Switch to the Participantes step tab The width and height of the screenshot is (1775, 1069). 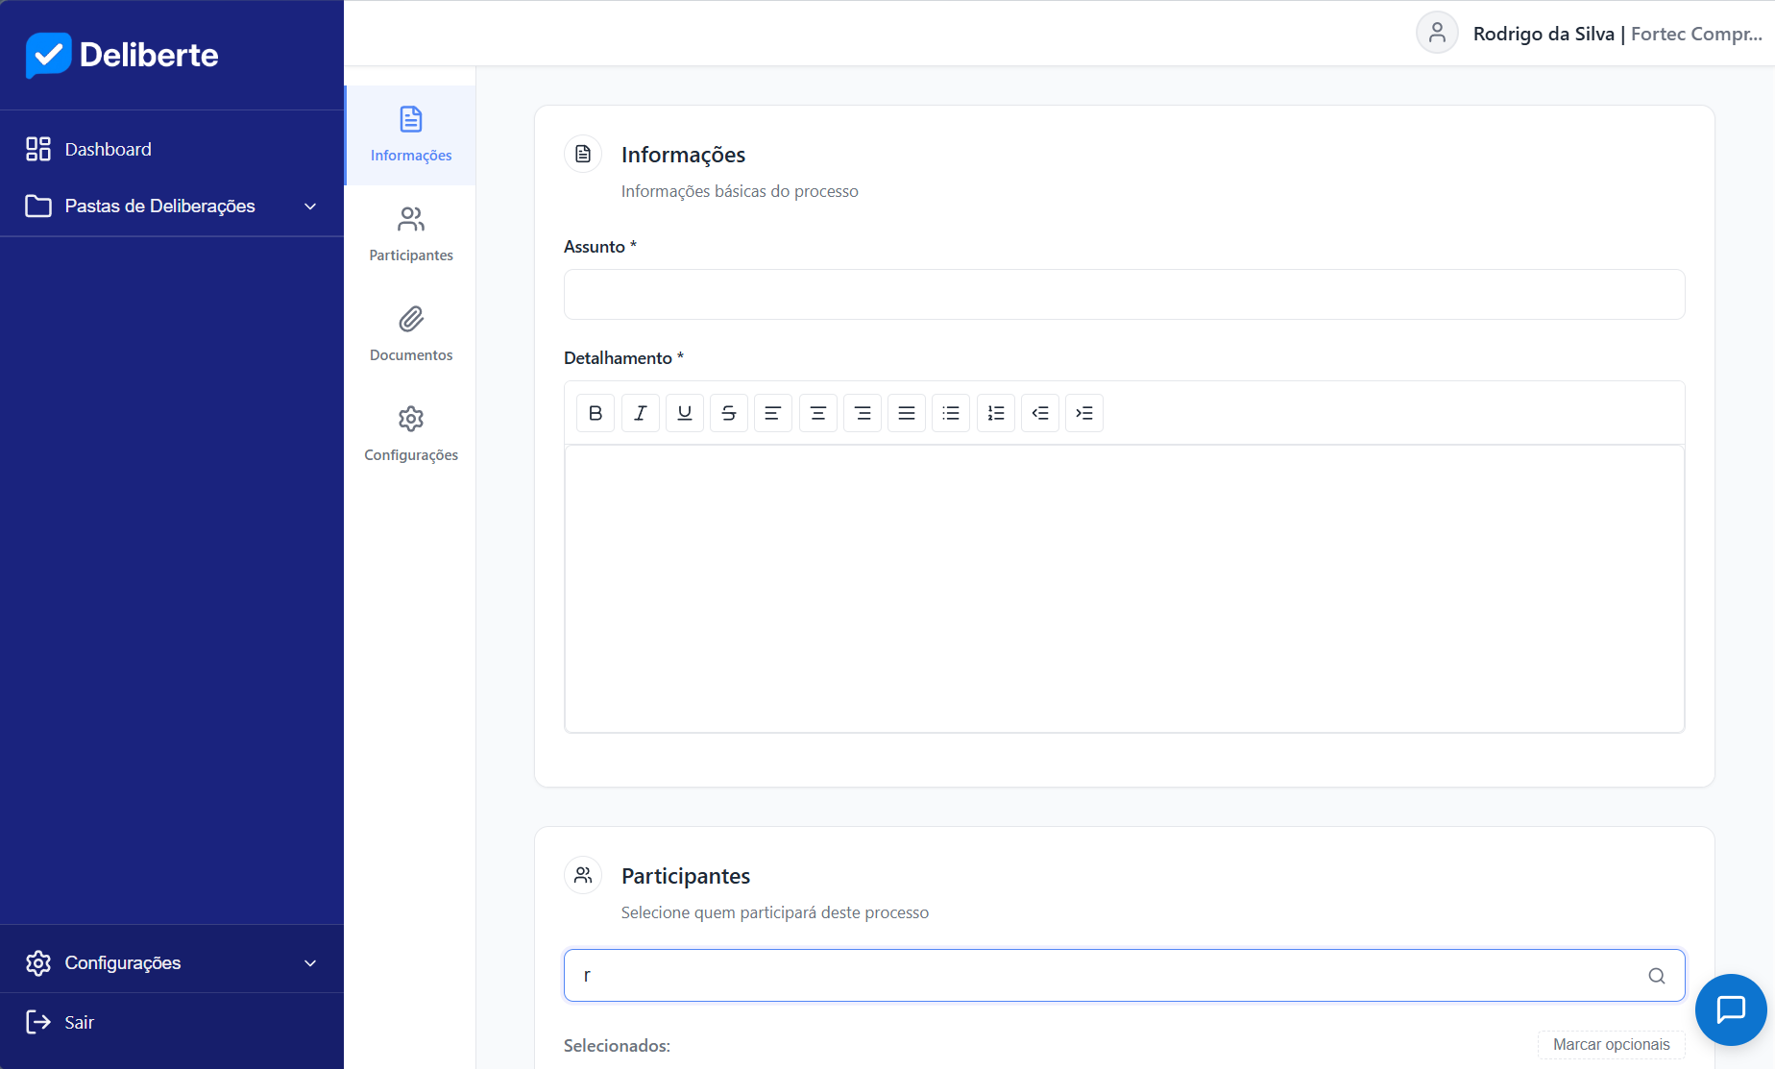(x=411, y=234)
